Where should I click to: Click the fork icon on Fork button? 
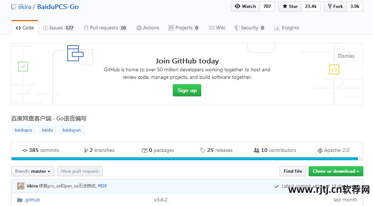tap(330, 6)
